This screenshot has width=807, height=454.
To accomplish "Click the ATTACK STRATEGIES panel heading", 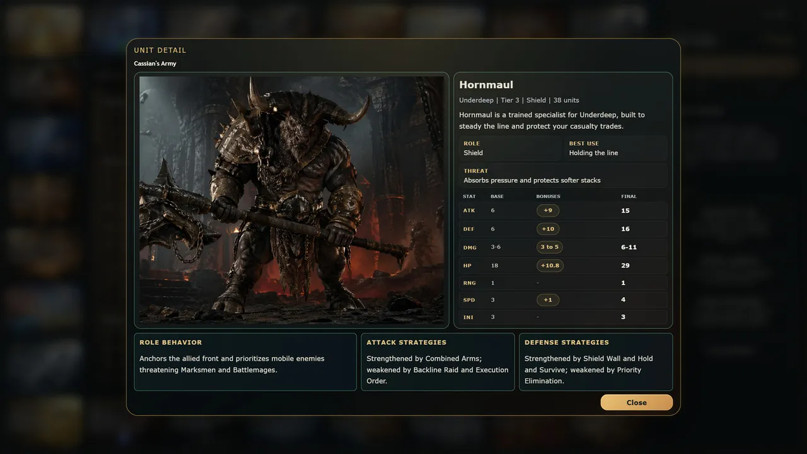I will tap(406, 342).
